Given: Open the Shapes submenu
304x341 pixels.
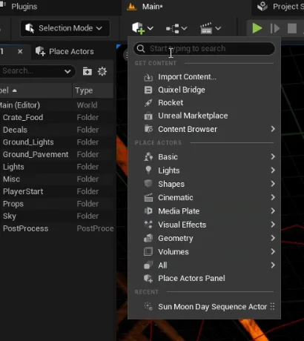Looking at the screenshot, I should tap(204, 184).
